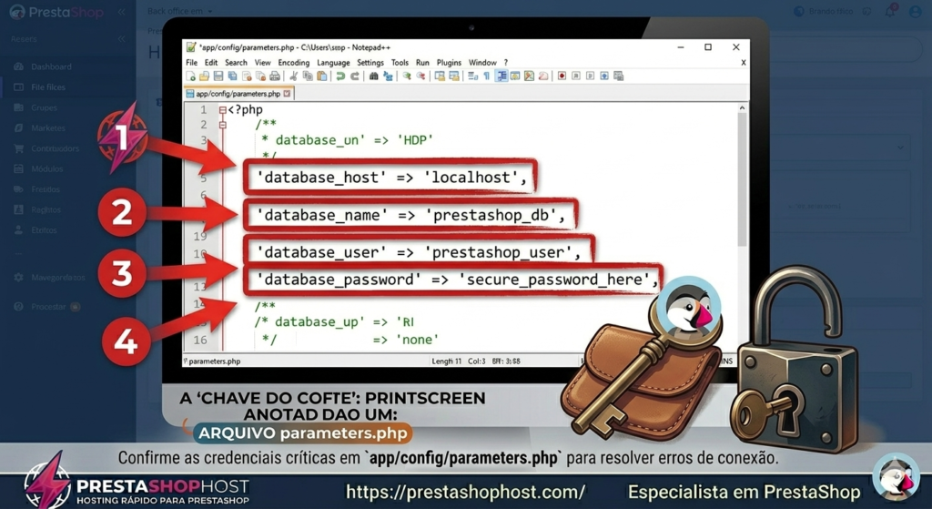The width and height of the screenshot is (932, 509).
Task: Paste using the clipboard toolbar icon
Action: pyautogui.click(x=321, y=76)
